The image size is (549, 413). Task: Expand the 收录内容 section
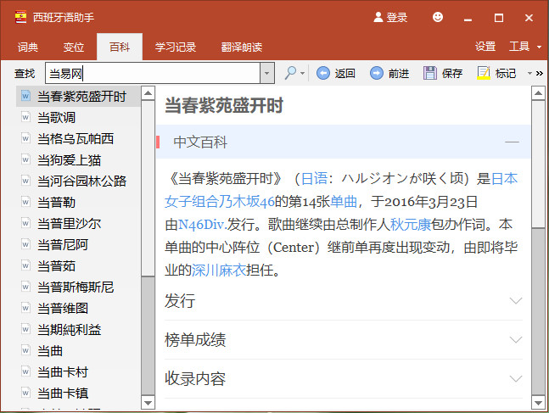click(515, 379)
